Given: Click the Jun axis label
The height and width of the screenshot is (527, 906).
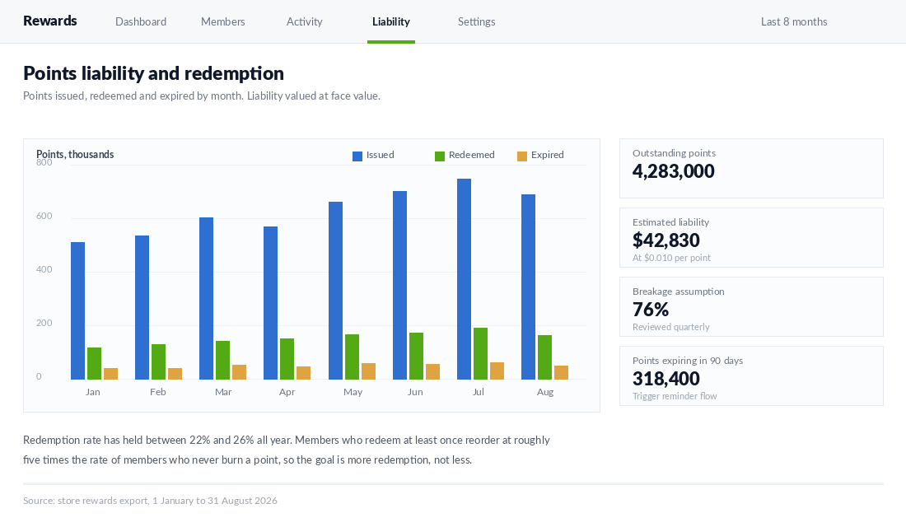Looking at the screenshot, I should point(415,392).
